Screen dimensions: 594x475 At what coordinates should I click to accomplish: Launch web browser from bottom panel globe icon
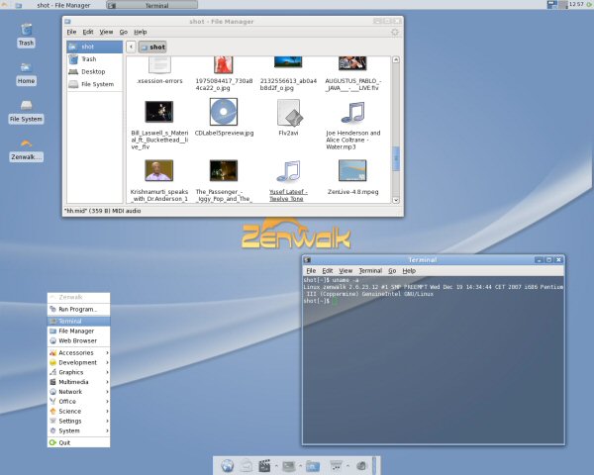[228, 465]
